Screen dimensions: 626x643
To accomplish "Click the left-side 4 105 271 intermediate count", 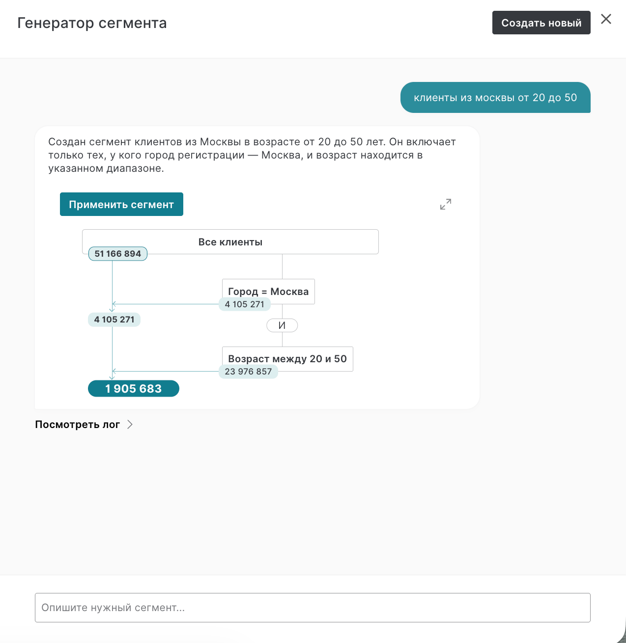I will coord(114,320).
